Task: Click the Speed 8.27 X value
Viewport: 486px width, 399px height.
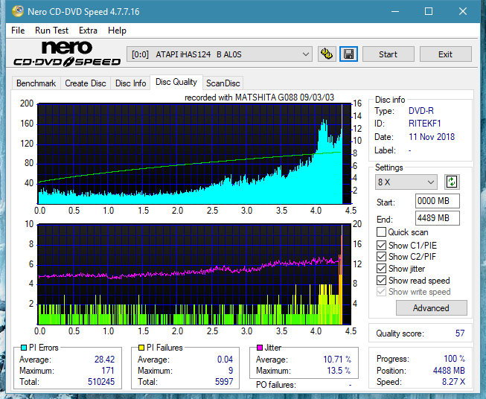Action: [x=453, y=382]
